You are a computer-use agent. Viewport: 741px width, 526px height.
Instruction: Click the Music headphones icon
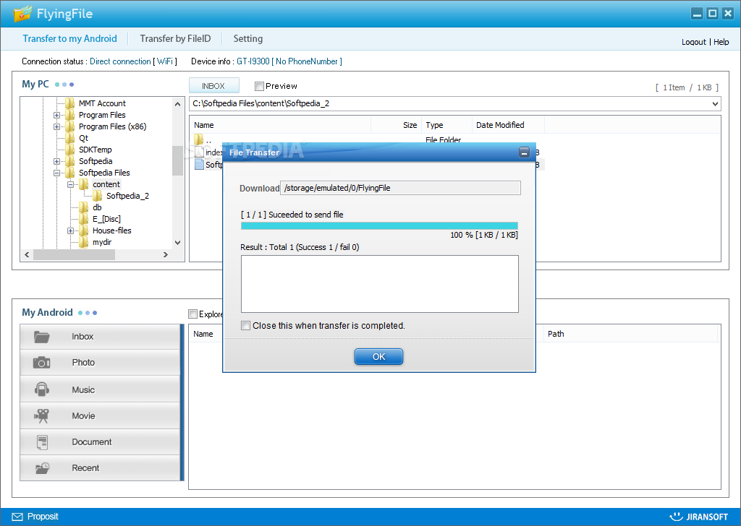41,389
